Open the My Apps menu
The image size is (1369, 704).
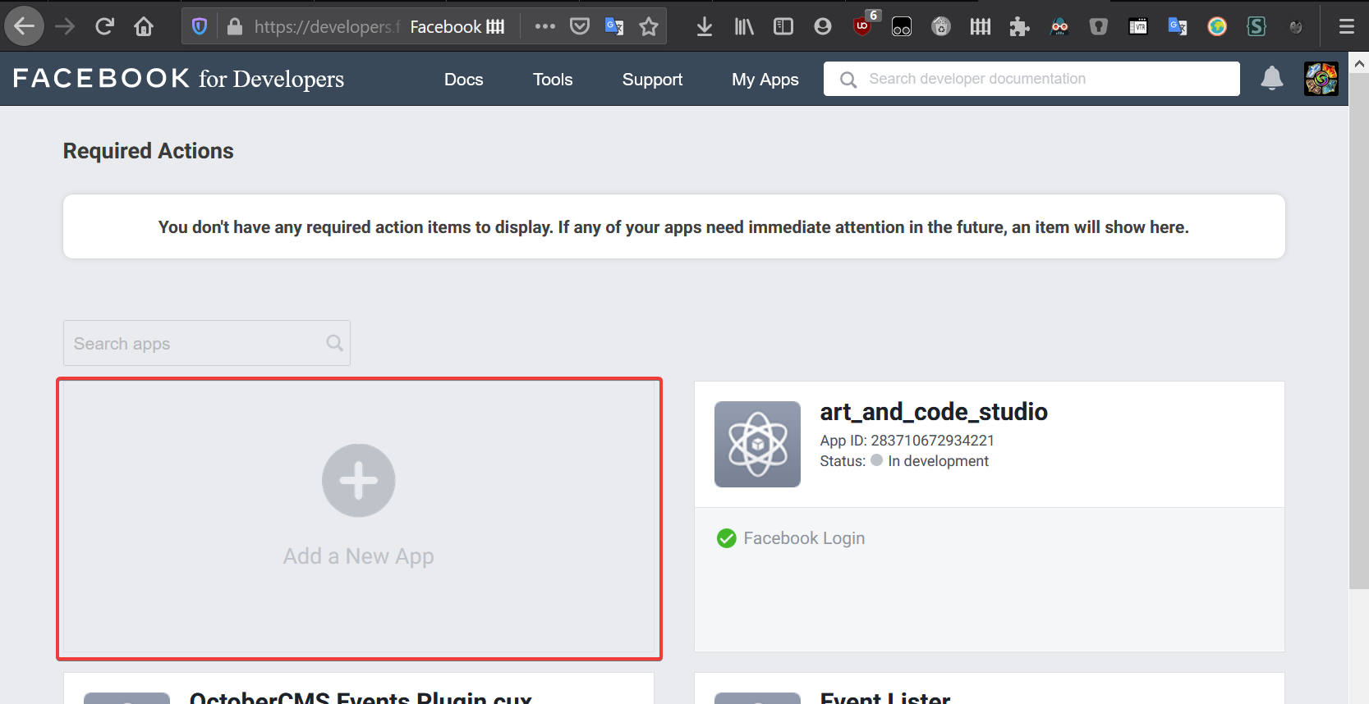point(765,80)
